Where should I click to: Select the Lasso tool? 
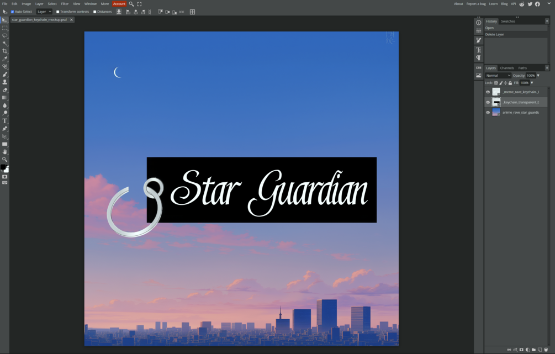coord(4,36)
